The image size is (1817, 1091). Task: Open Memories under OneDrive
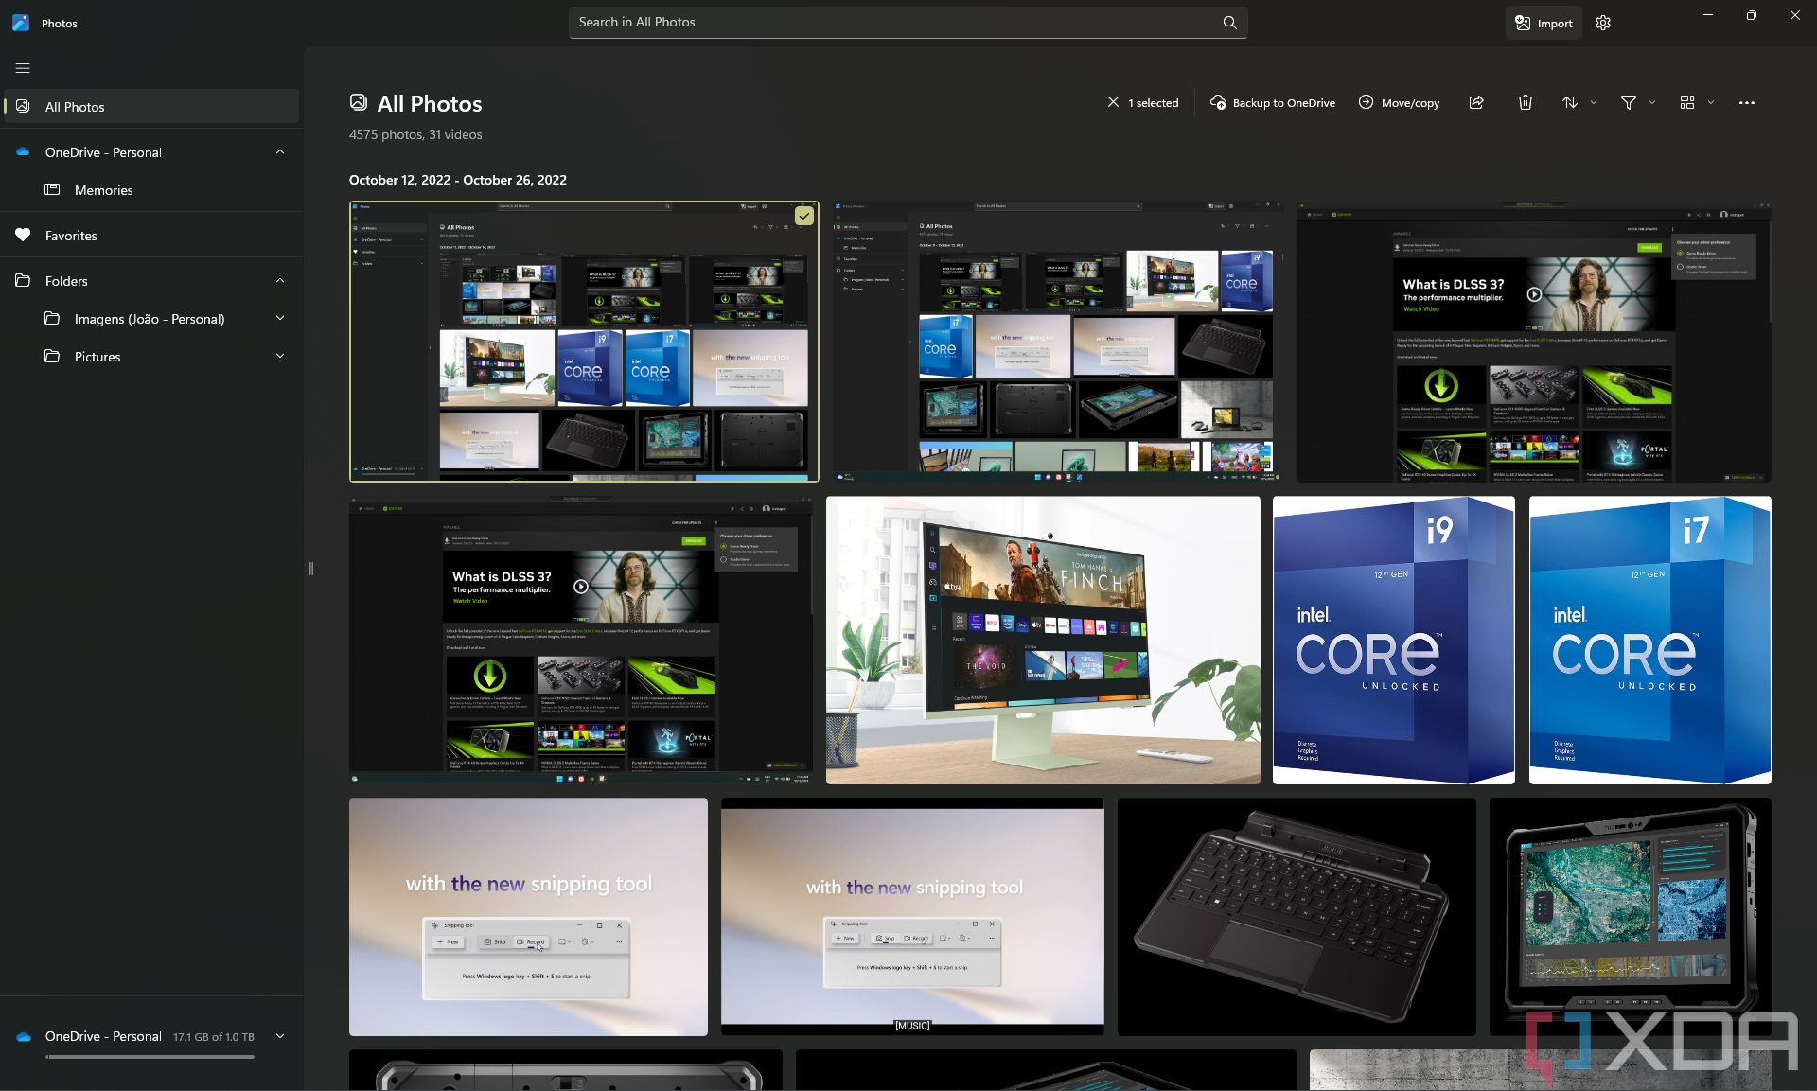point(103,190)
